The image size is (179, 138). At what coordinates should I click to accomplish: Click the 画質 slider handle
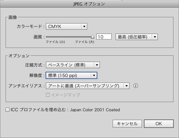[x=92, y=37]
